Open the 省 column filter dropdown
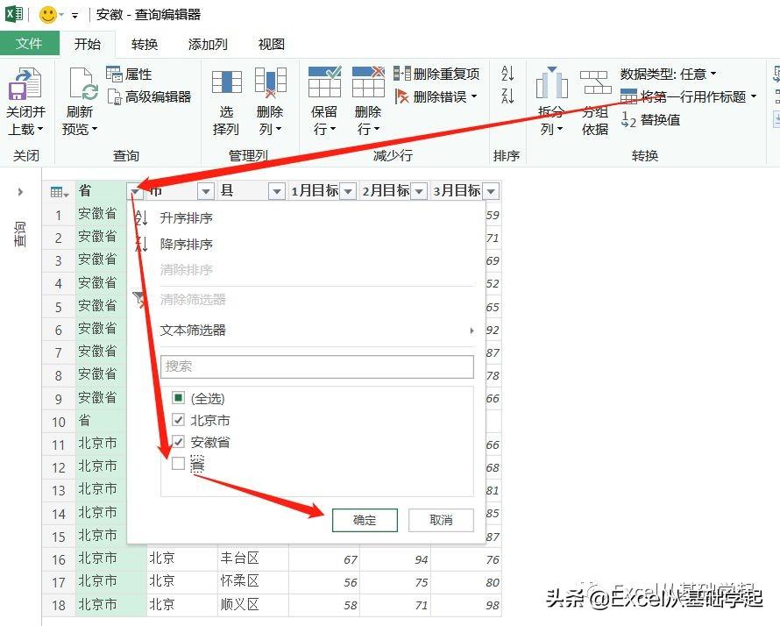 (135, 190)
